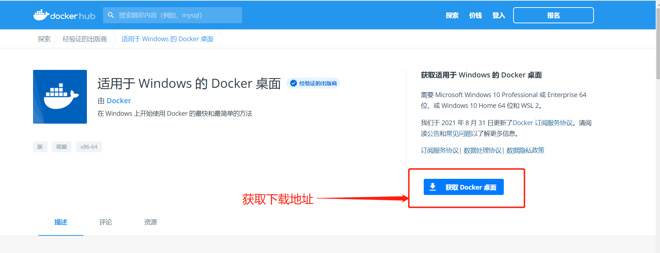
Task: Switch to the 评论 tab
Action: (x=106, y=222)
